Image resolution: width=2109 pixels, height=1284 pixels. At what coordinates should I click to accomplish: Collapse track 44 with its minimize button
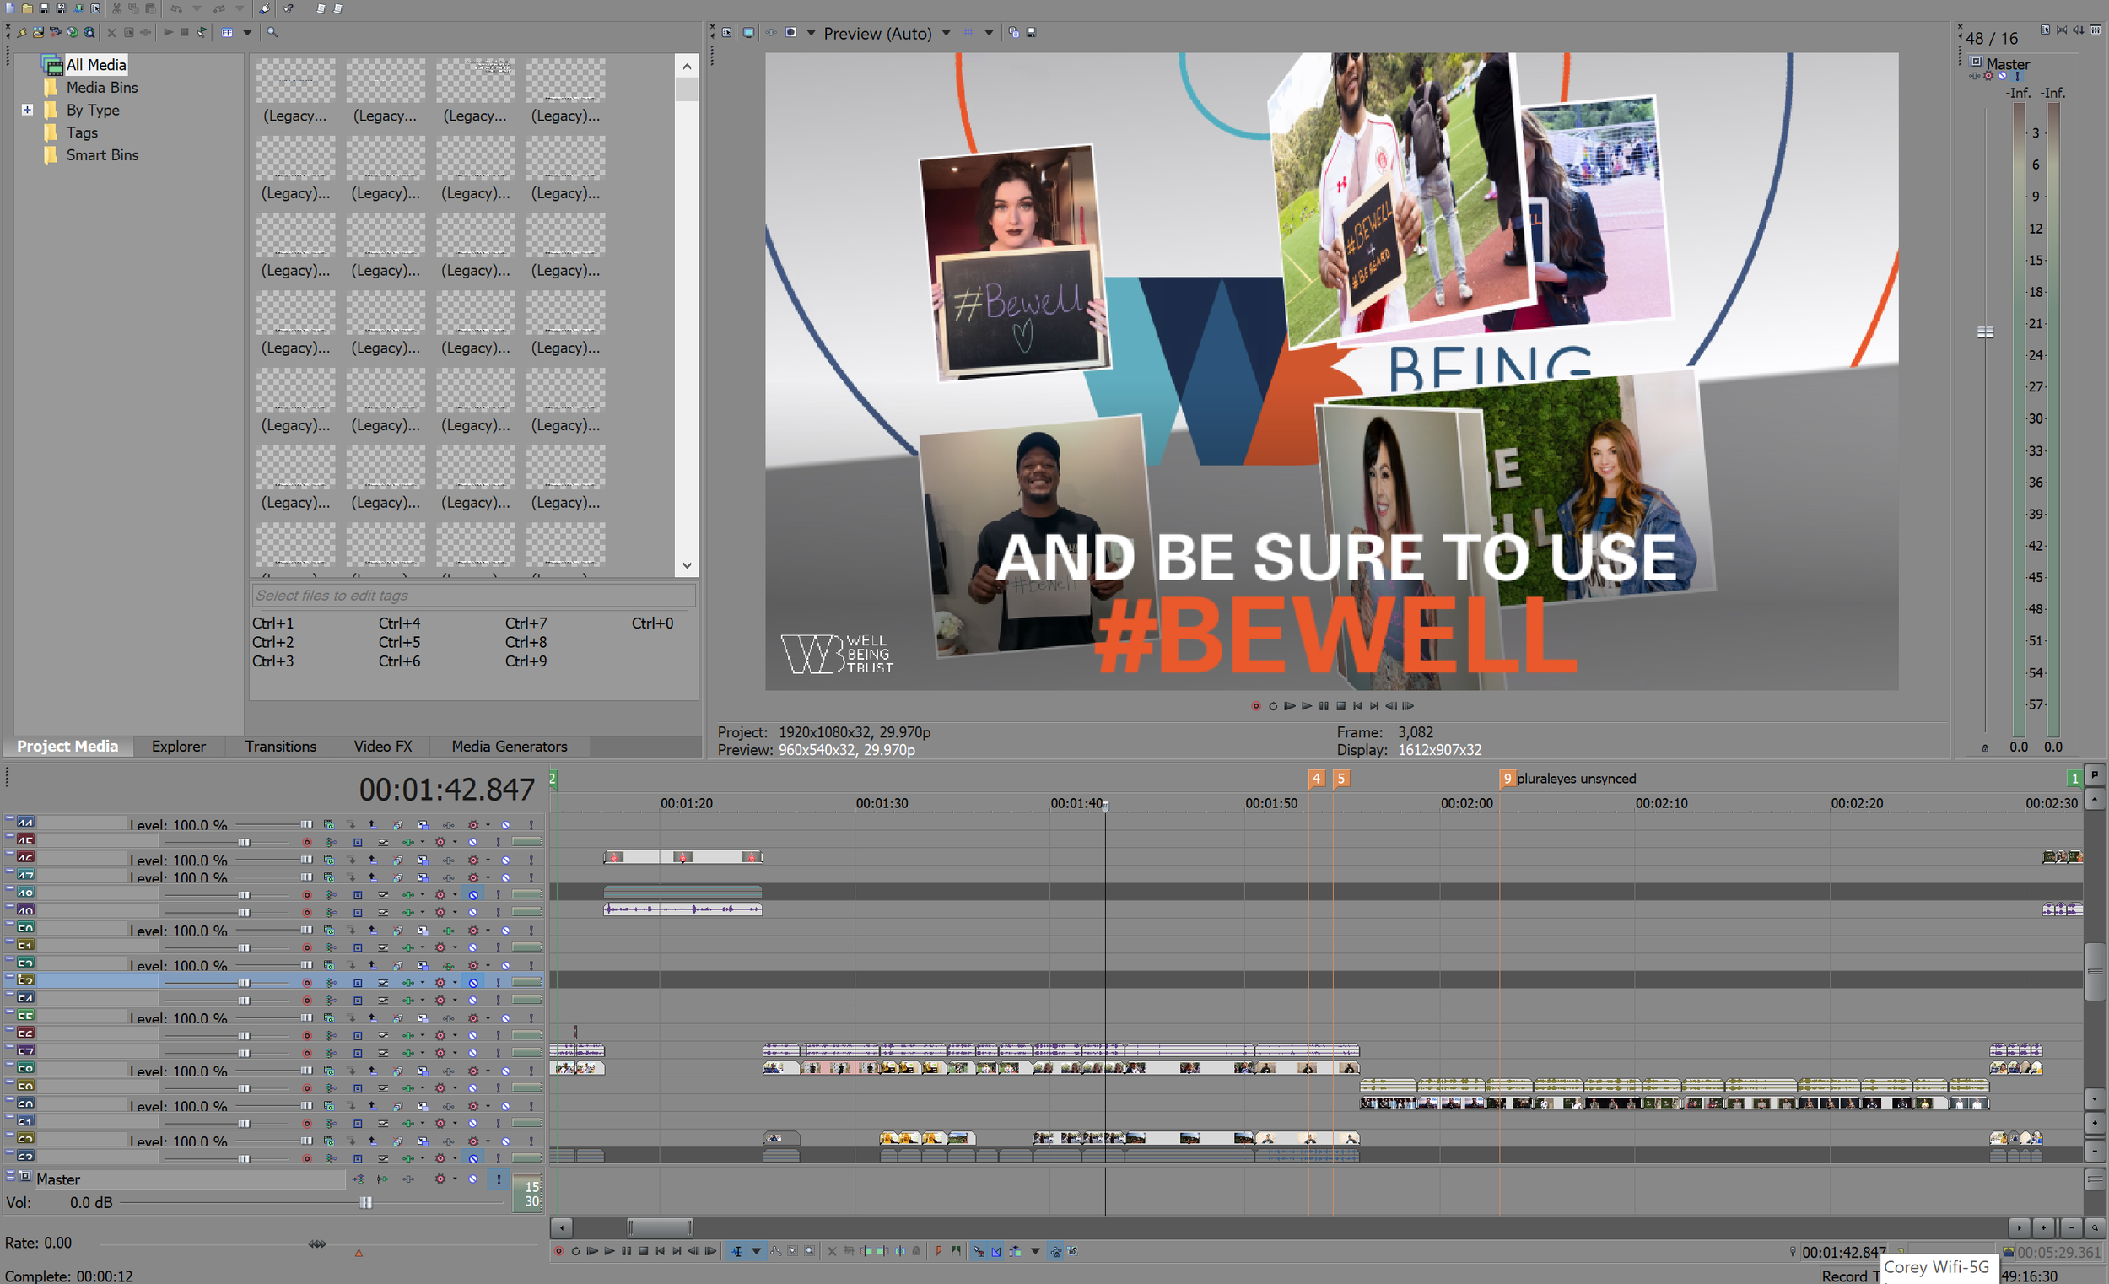click(9, 819)
